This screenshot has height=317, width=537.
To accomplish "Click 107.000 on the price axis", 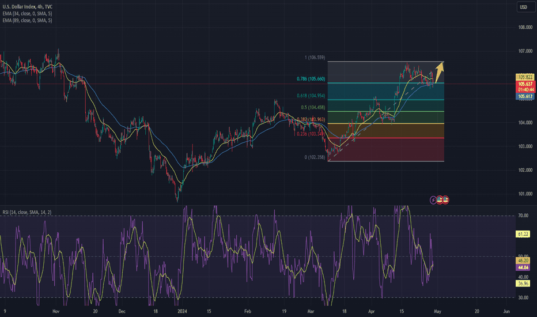I will point(525,51).
